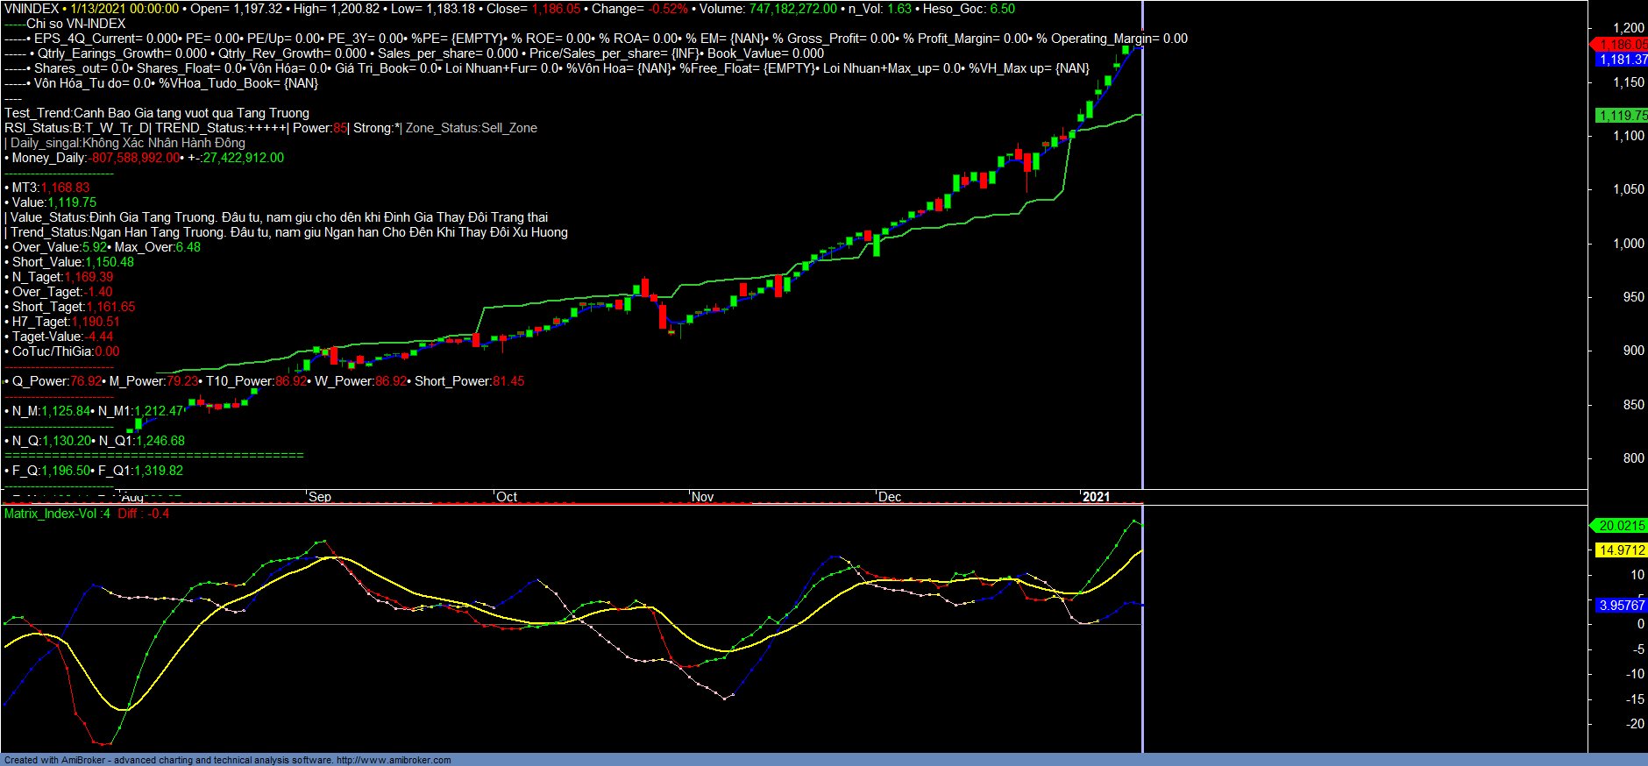Screen dimensions: 1648x766
Task: Click the -20 level on indicator axis
Action: click(x=1634, y=724)
